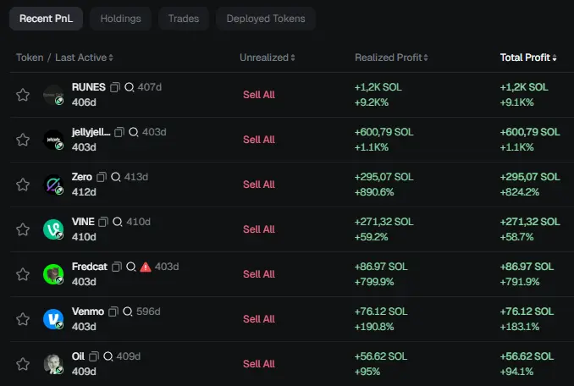Sell All for RUNES
The height and width of the screenshot is (386, 574).
pyautogui.click(x=259, y=95)
